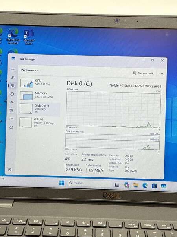
Task: Switch to the Processes page icon
Action: click(13, 77)
